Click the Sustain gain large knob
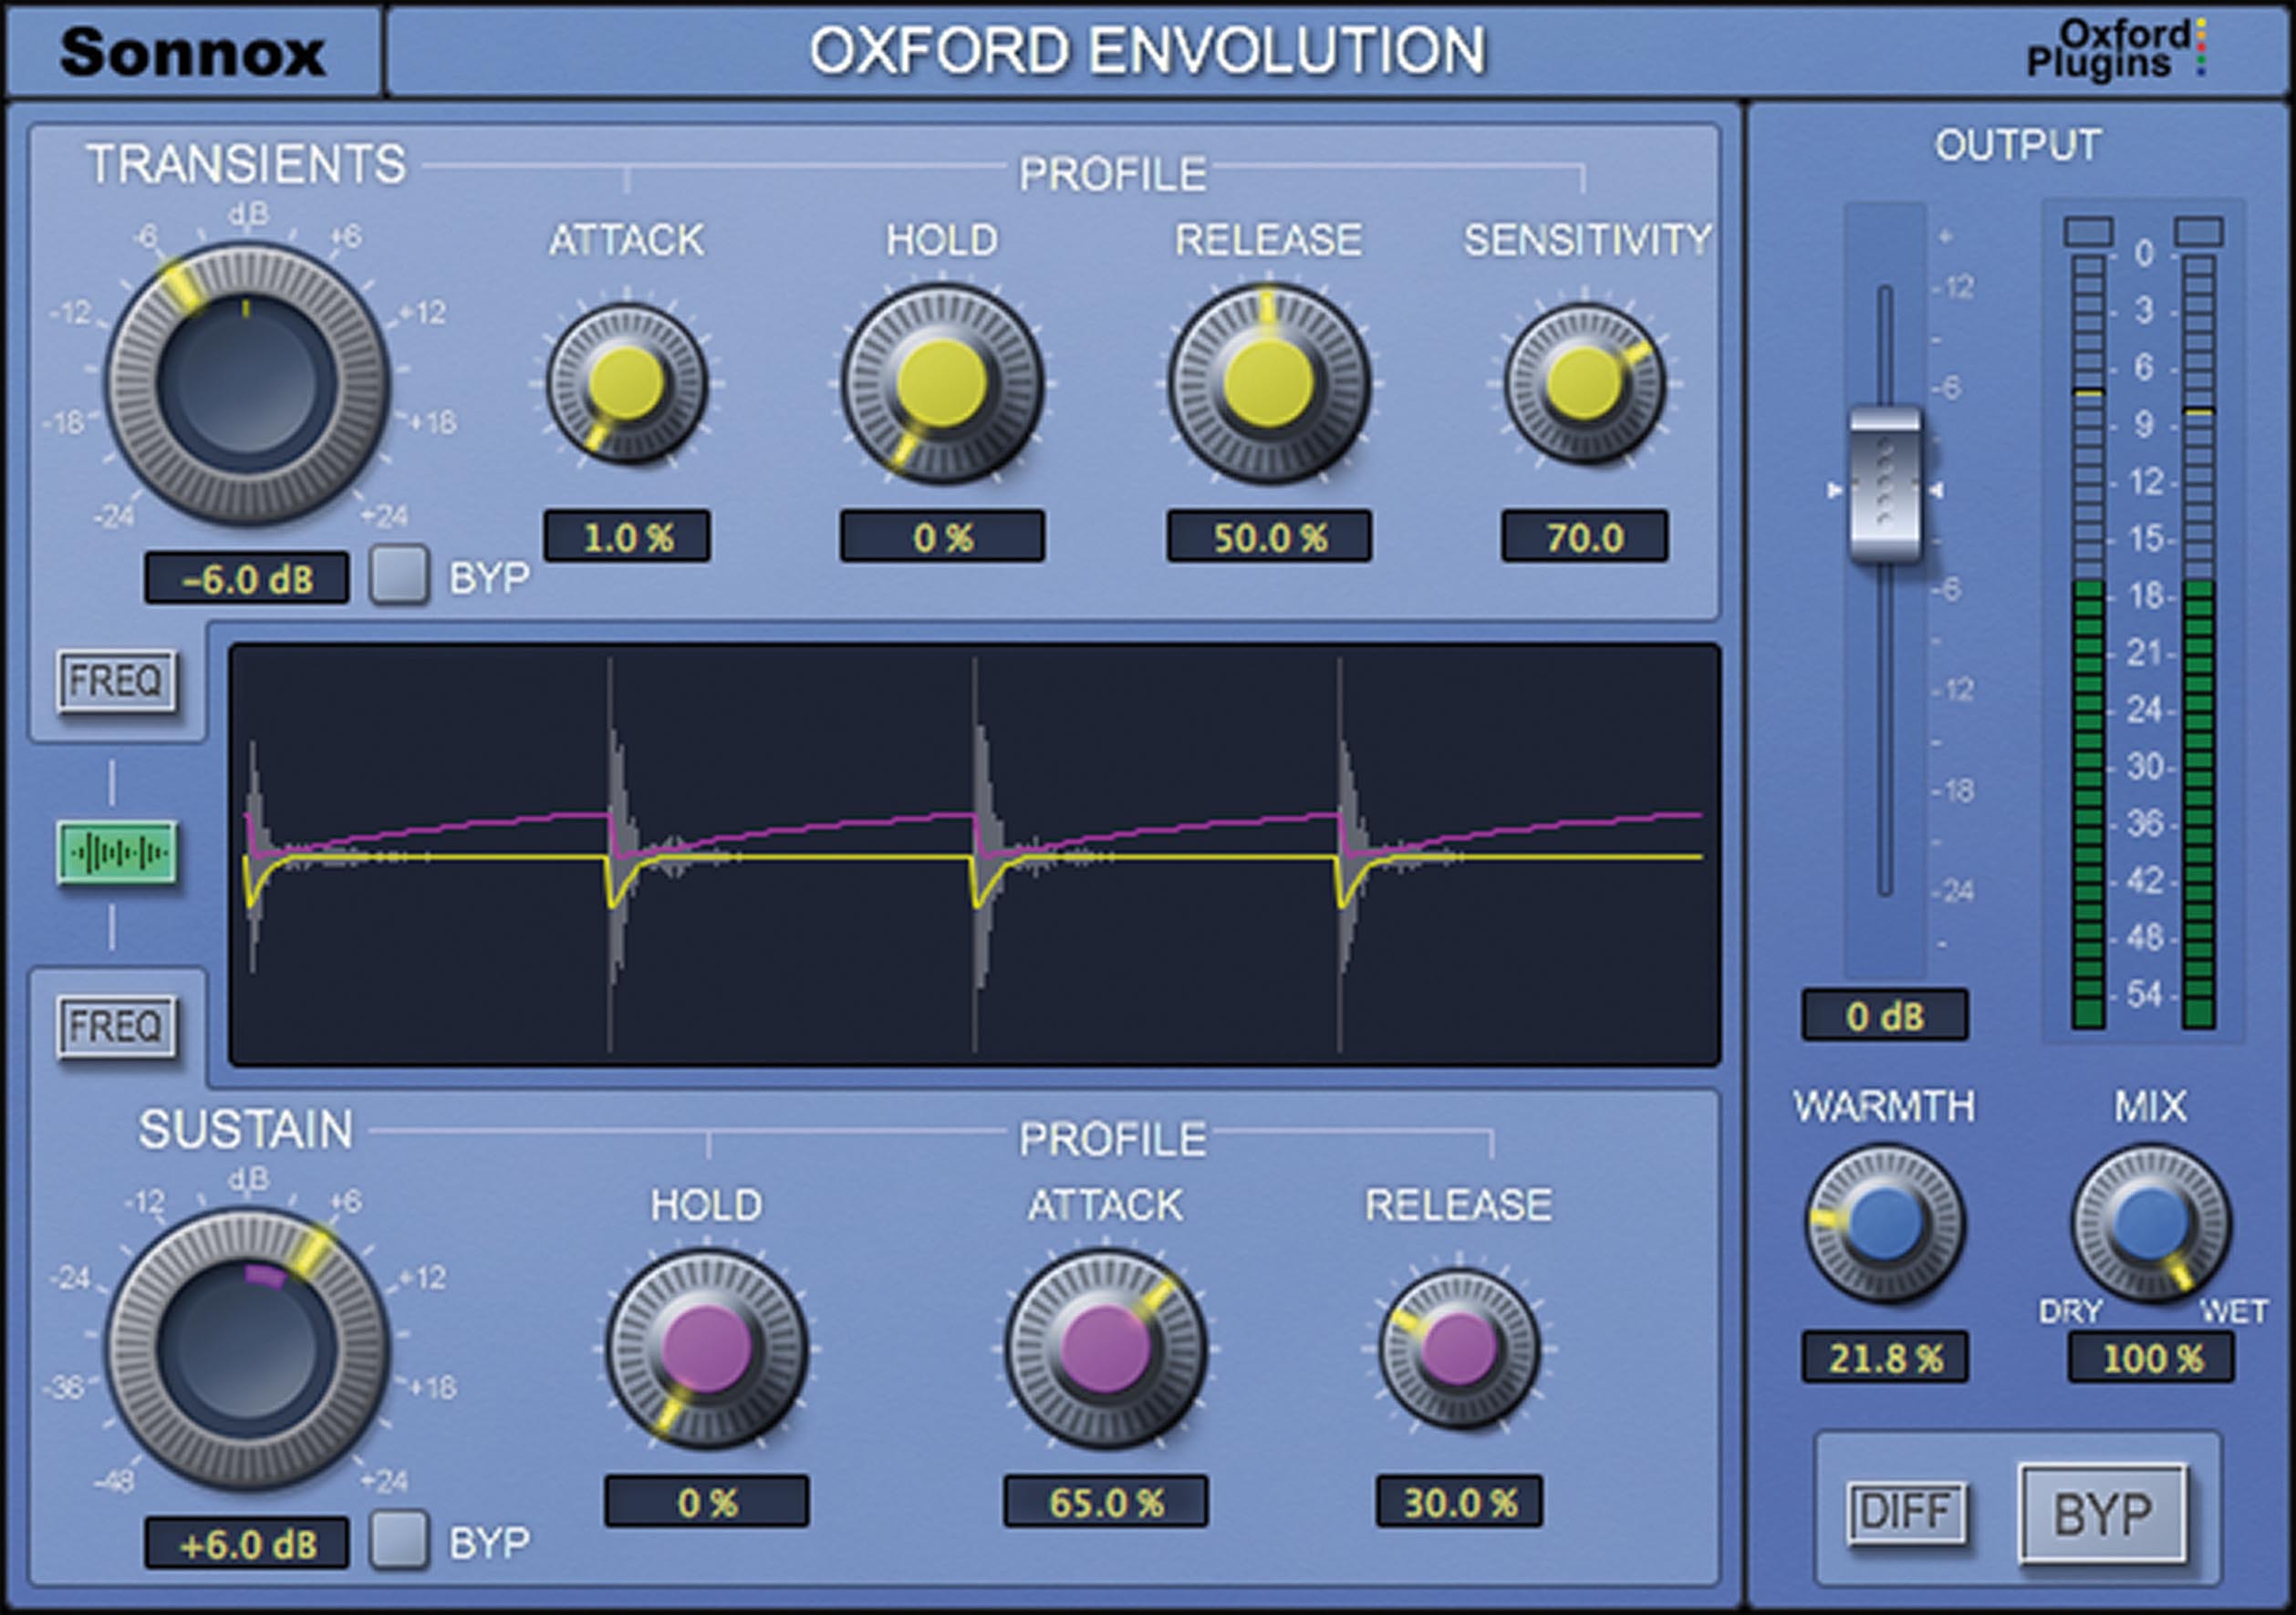 247,1349
